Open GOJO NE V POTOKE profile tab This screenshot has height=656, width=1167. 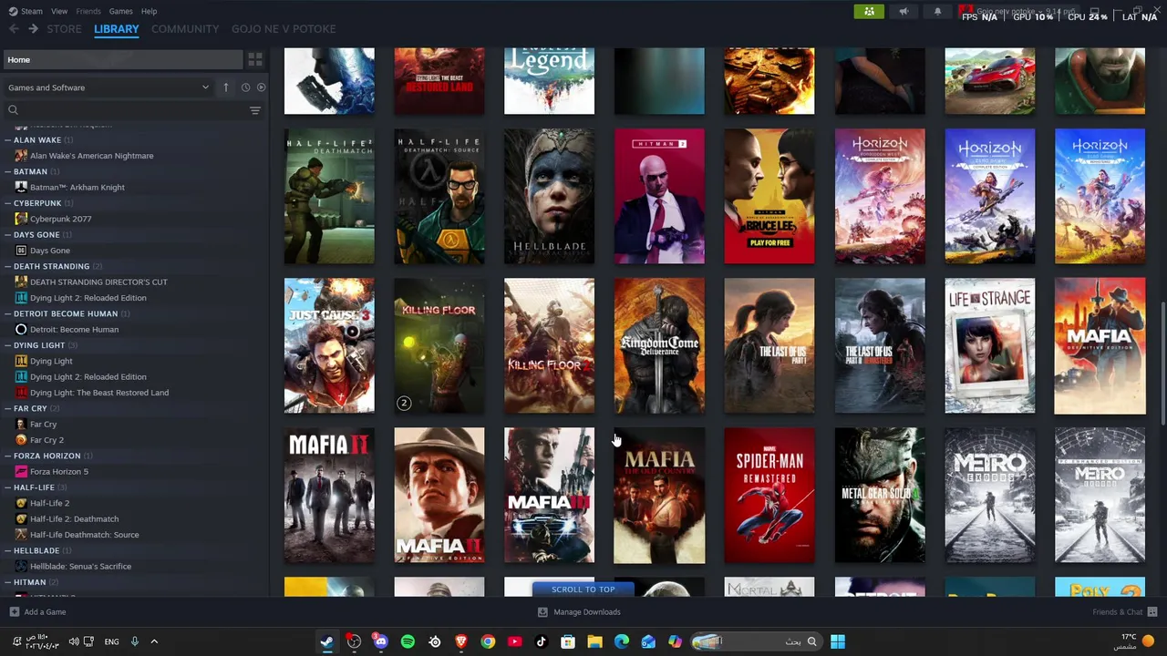click(284, 29)
